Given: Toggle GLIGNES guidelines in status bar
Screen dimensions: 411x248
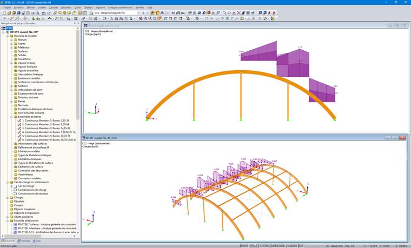Looking at the screenshot, I should pos(291,246).
